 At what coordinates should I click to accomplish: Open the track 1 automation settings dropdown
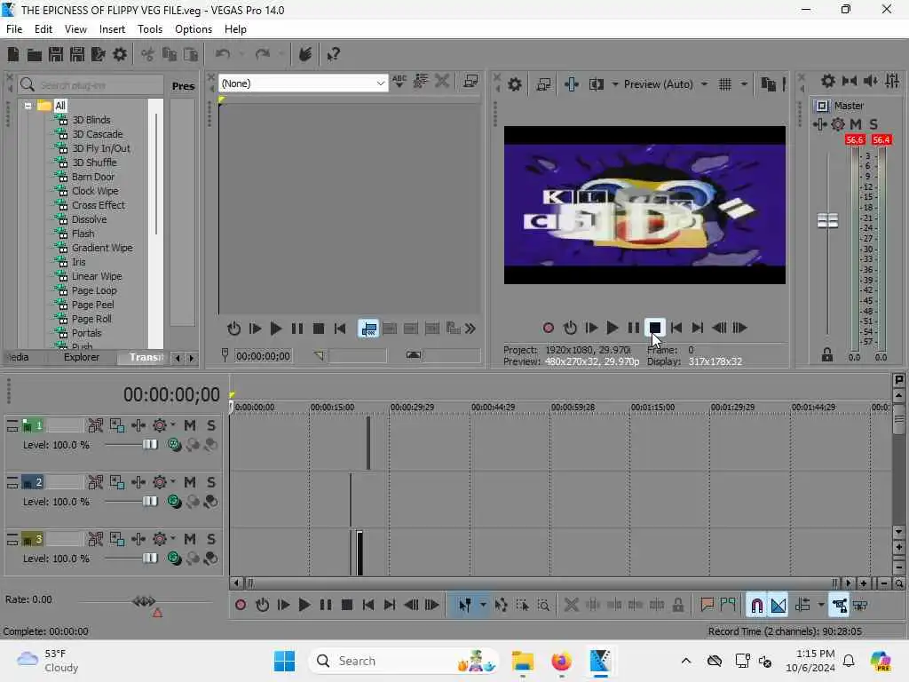coord(172,425)
